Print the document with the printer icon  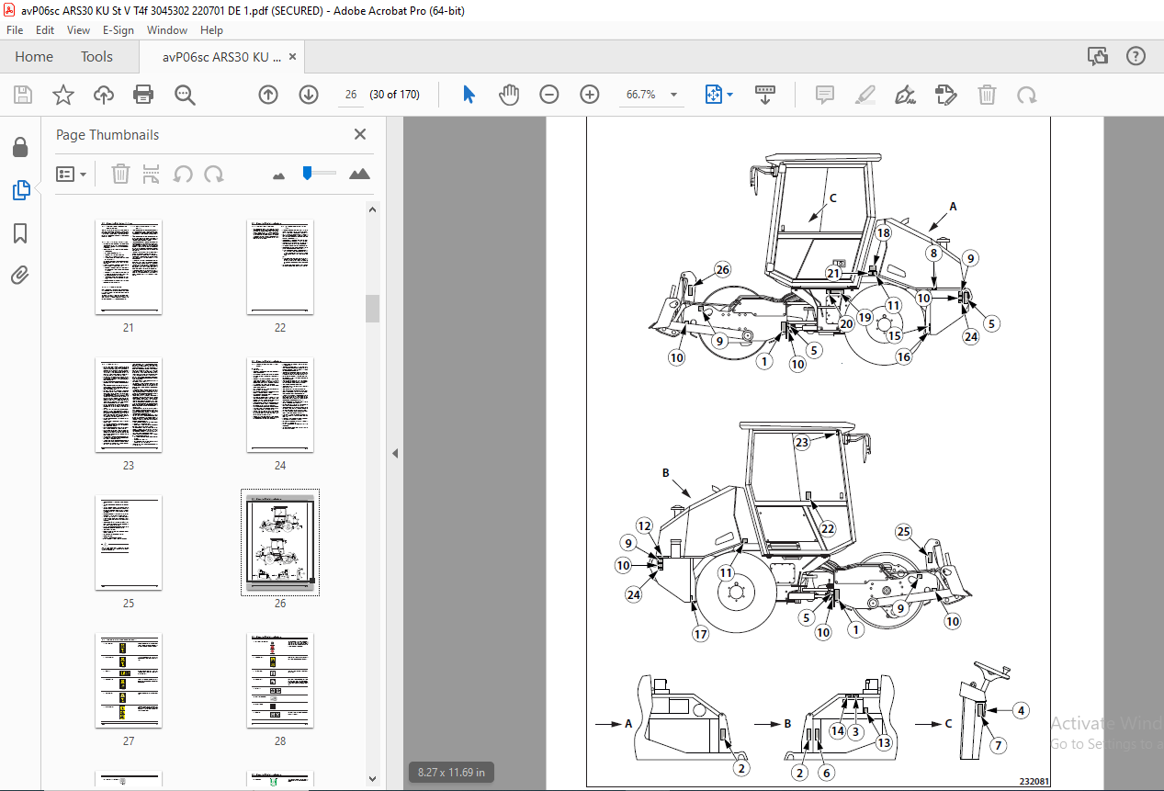point(143,95)
